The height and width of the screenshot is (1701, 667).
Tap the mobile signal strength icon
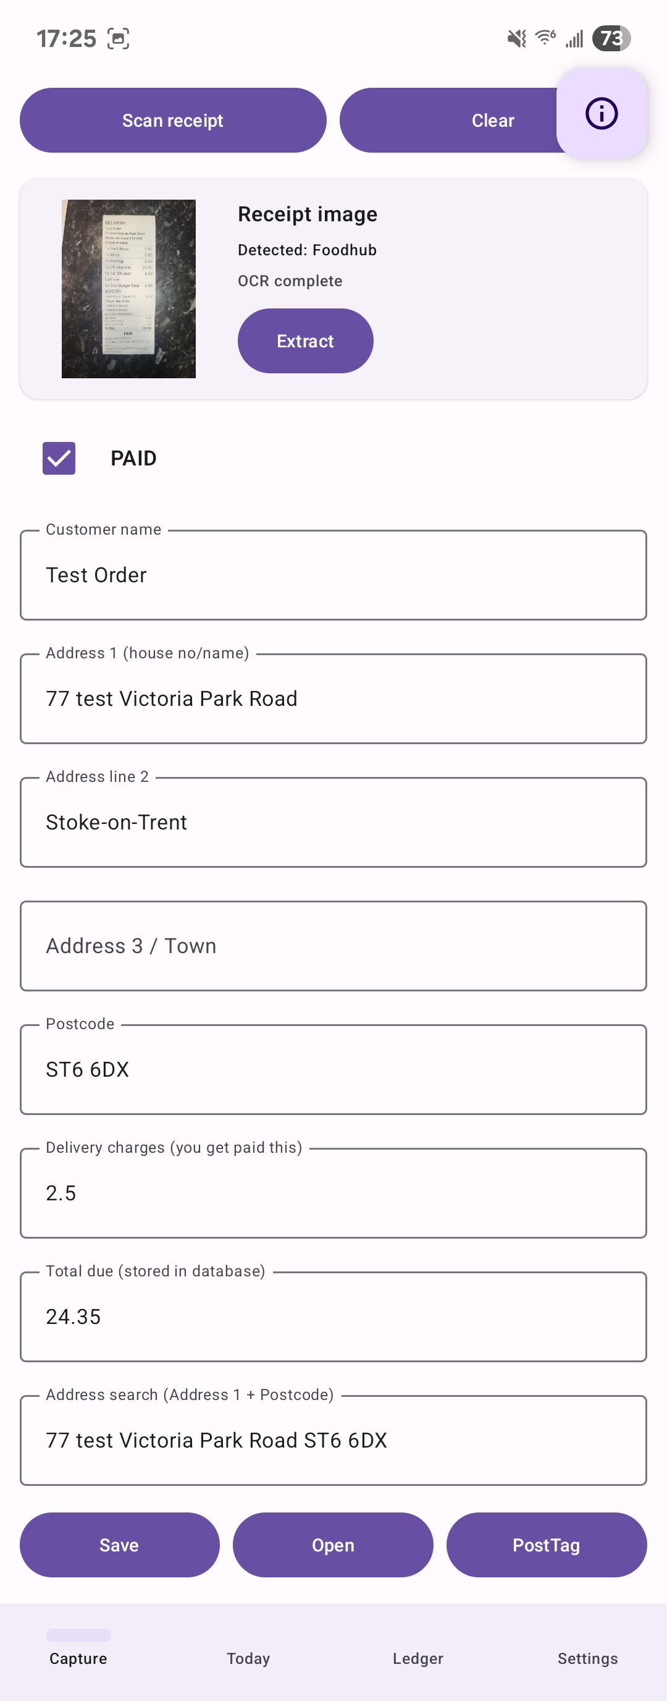pos(574,39)
